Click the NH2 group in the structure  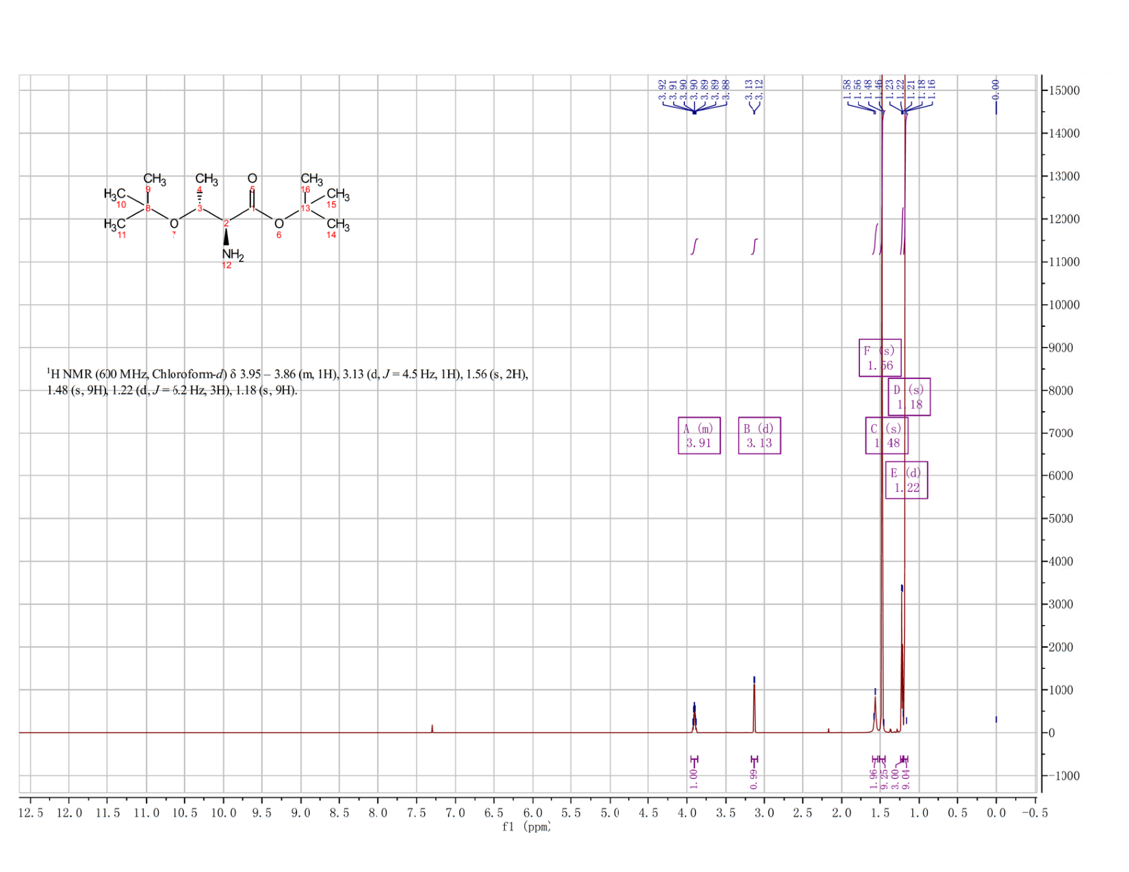click(233, 254)
